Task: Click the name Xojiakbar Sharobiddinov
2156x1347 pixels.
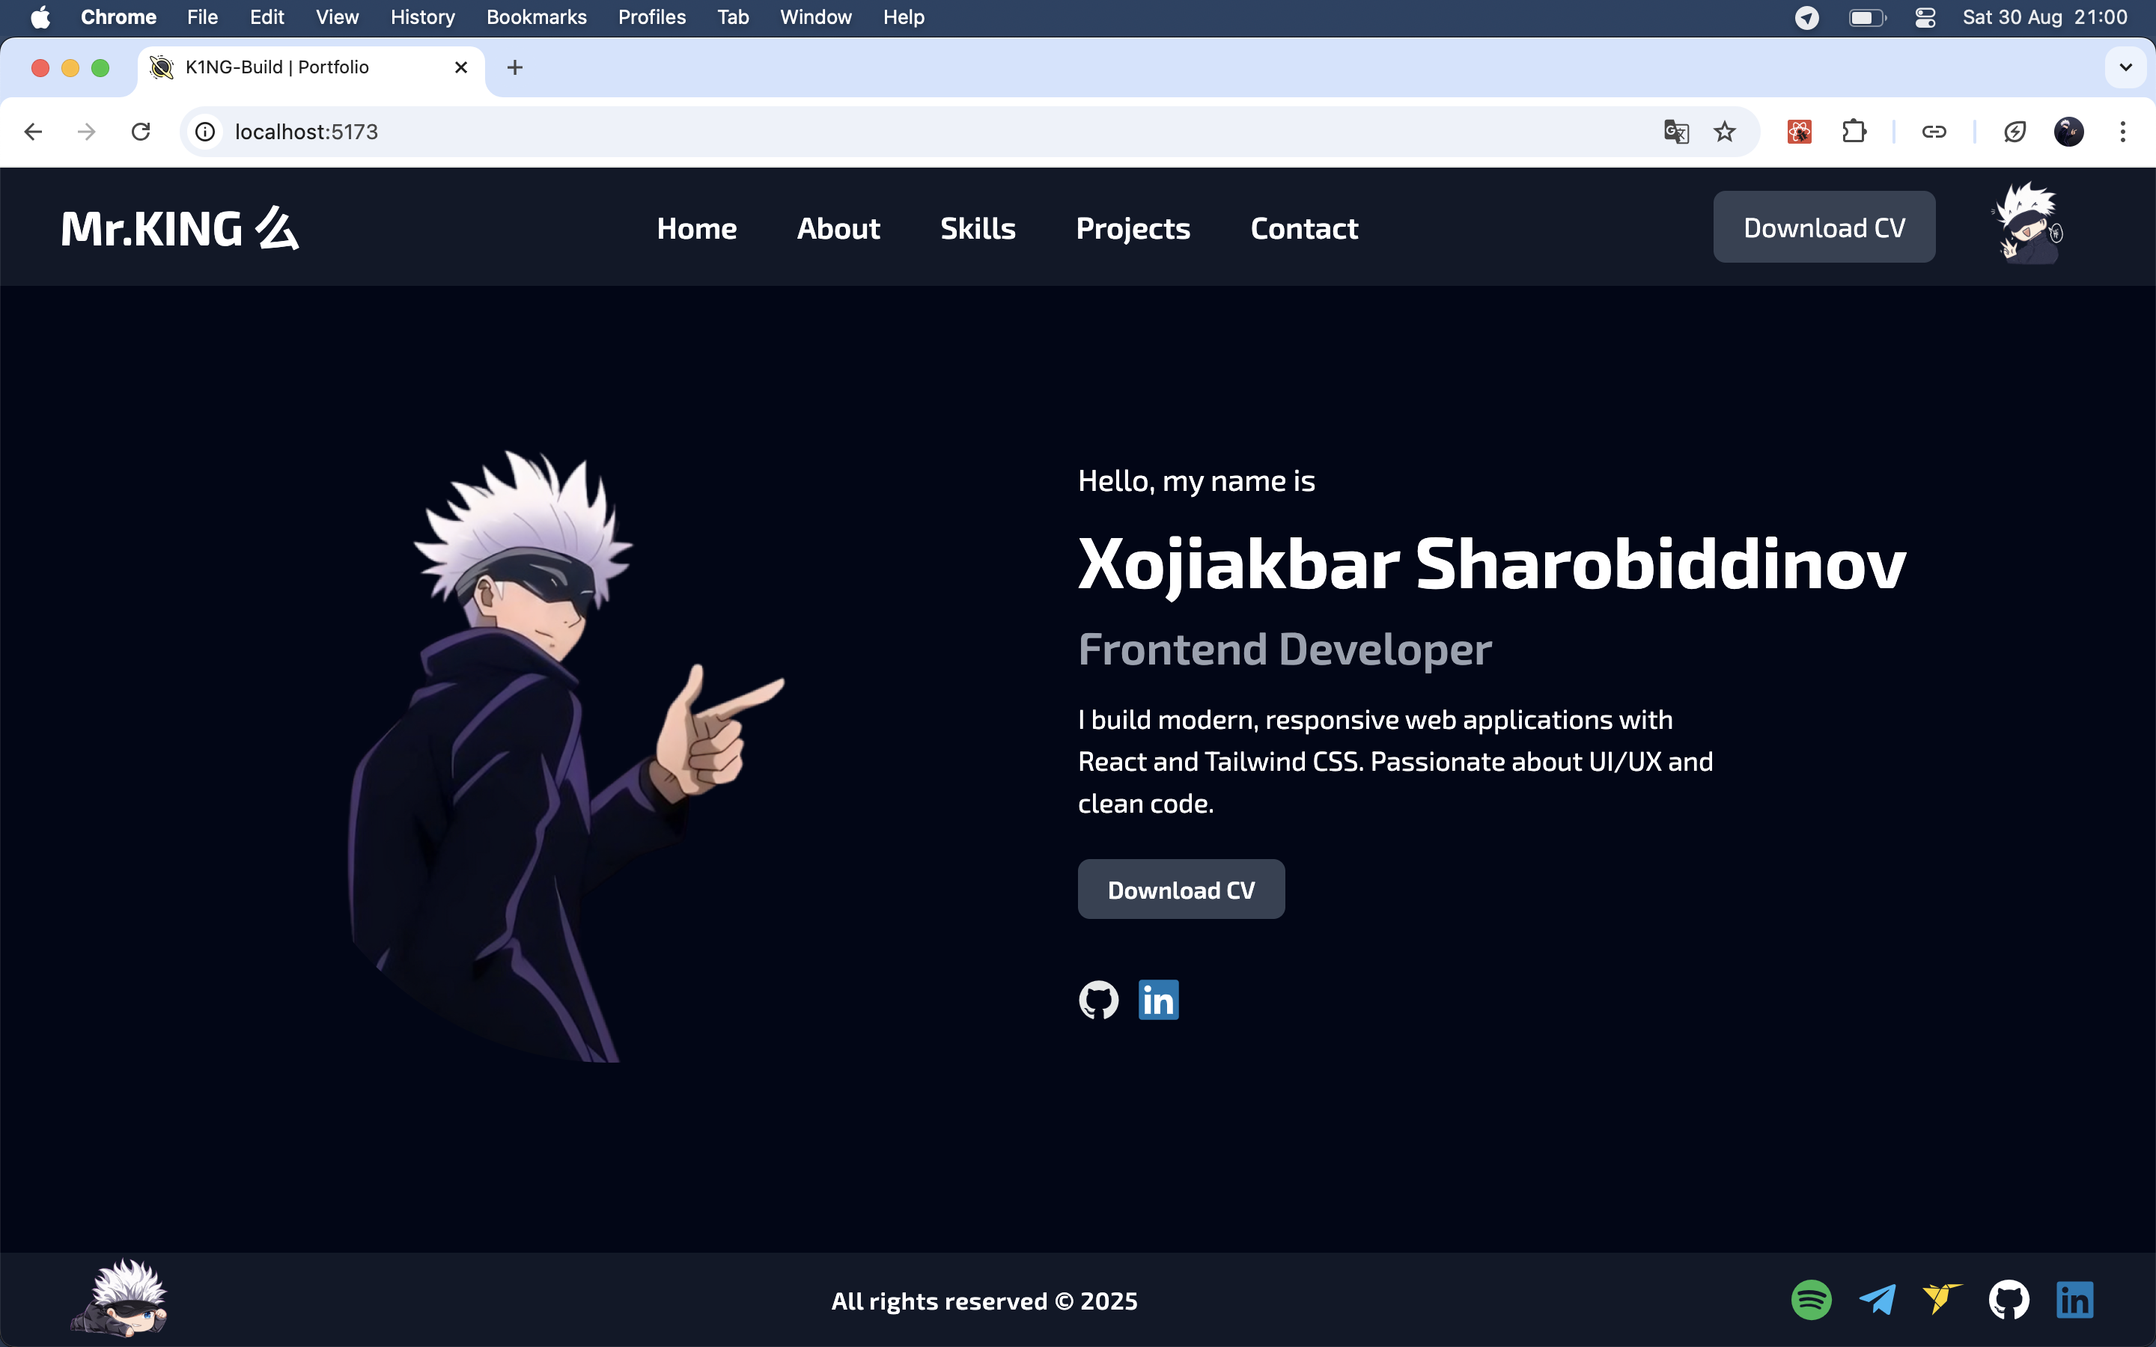Action: 1491,564
